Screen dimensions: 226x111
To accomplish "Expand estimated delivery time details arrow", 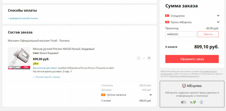I will (x=71, y=72).
